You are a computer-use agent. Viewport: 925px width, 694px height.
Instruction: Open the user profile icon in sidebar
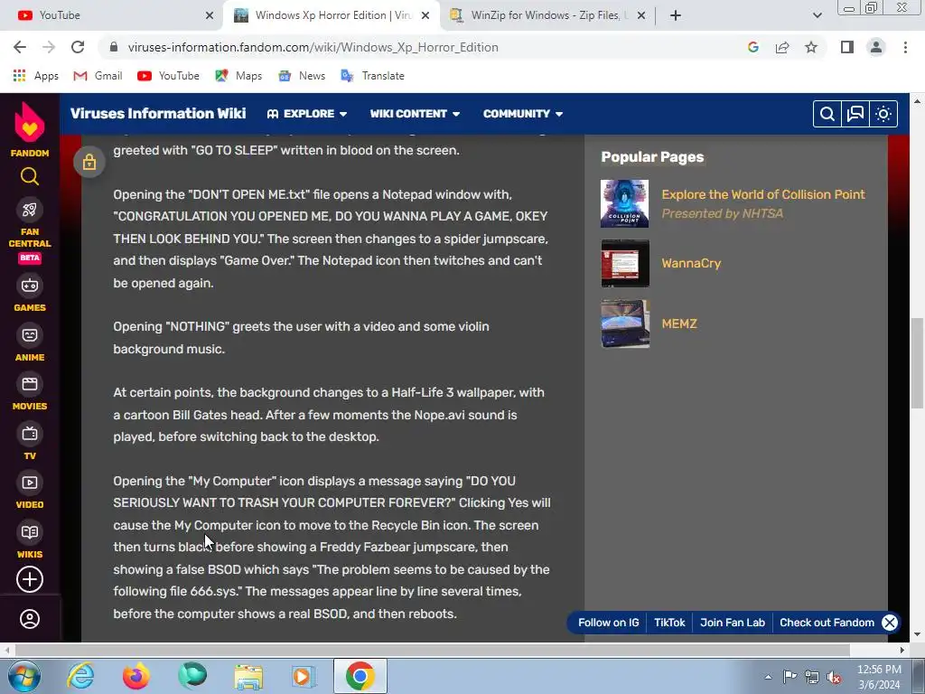tap(30, 619)
